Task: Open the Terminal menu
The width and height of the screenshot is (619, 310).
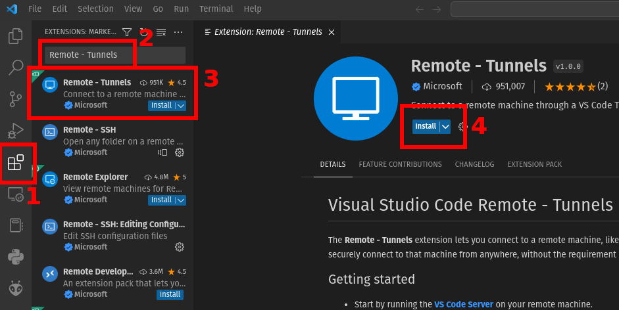Action: point(216,9)
